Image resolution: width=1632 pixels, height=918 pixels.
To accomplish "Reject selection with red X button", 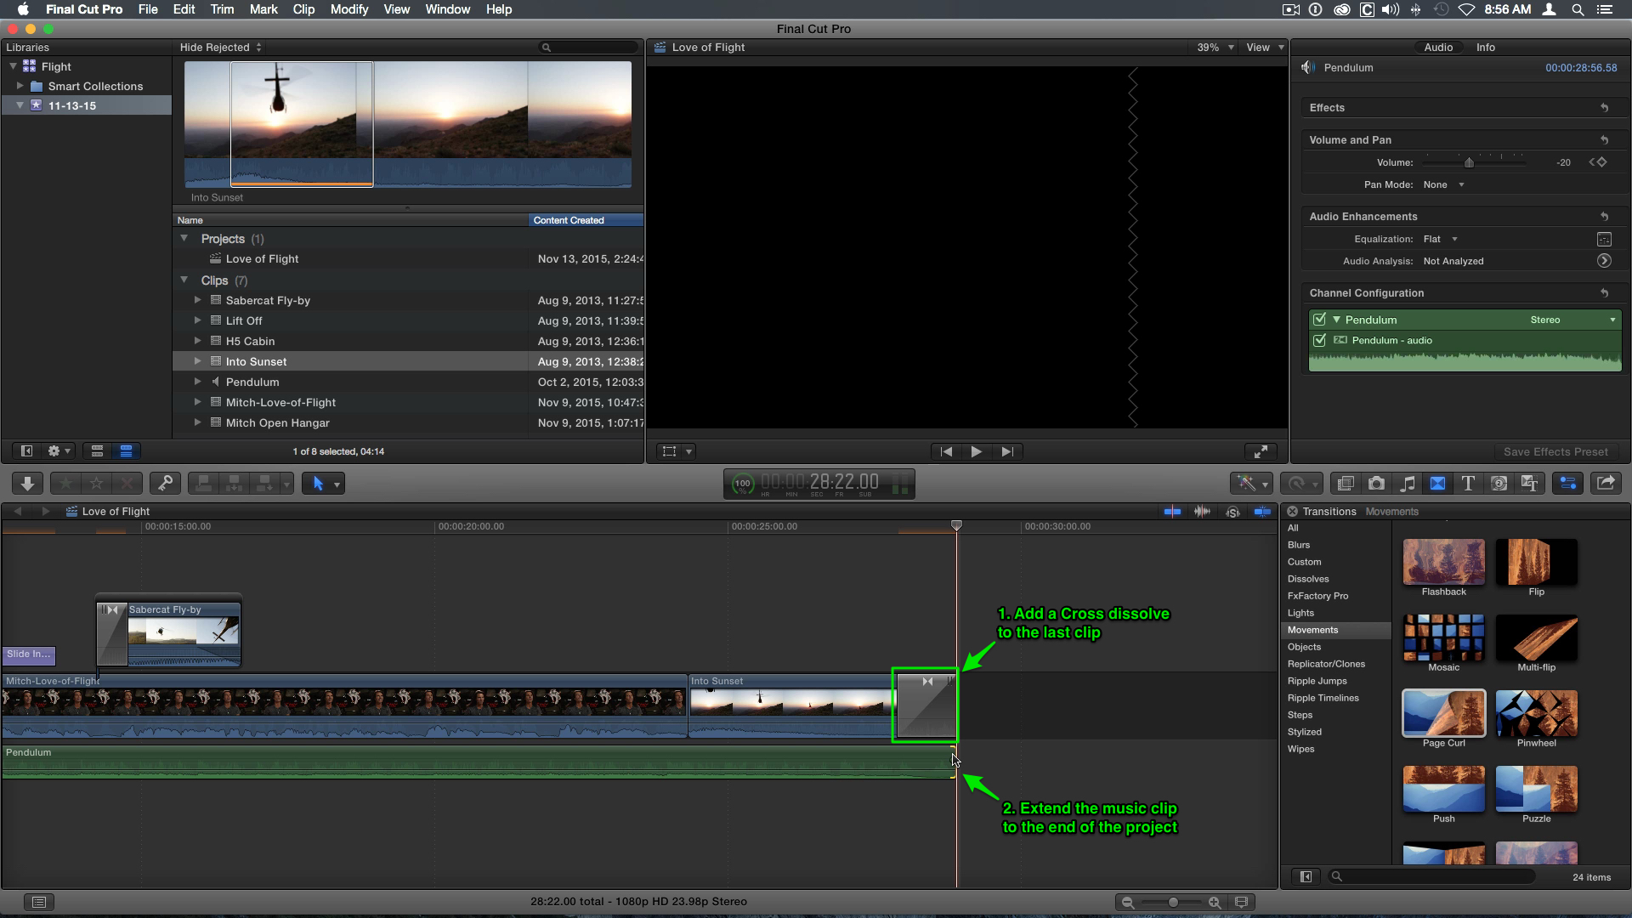I will (x=127, y=484).
